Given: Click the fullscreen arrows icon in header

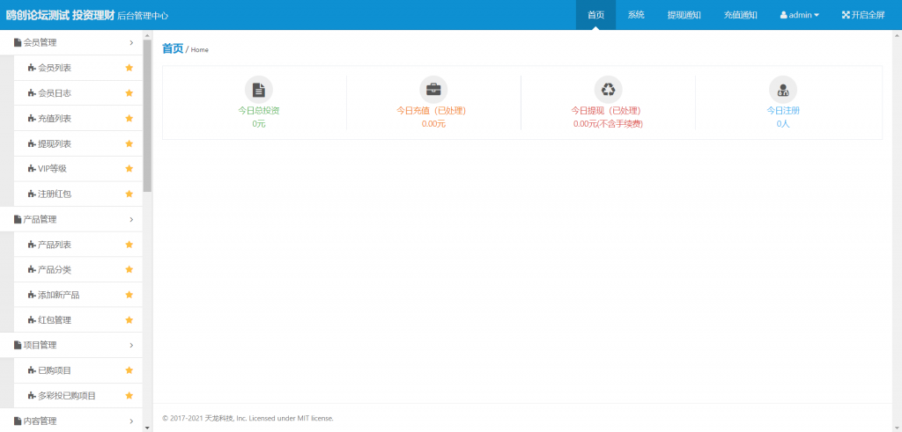Looking at the screenshot, I should [845, 15].
